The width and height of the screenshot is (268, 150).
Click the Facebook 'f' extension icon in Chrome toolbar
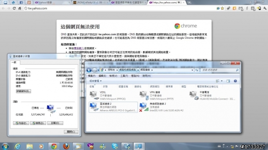(247, 8)
